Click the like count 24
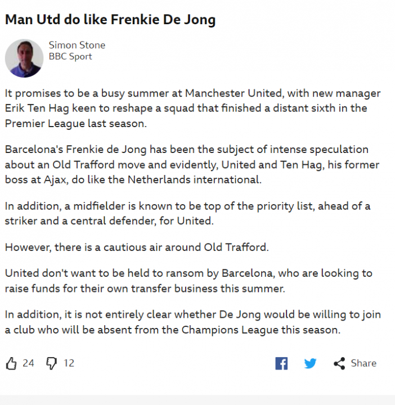The height and width of the screenshot is (405, 395). (28, 363)
